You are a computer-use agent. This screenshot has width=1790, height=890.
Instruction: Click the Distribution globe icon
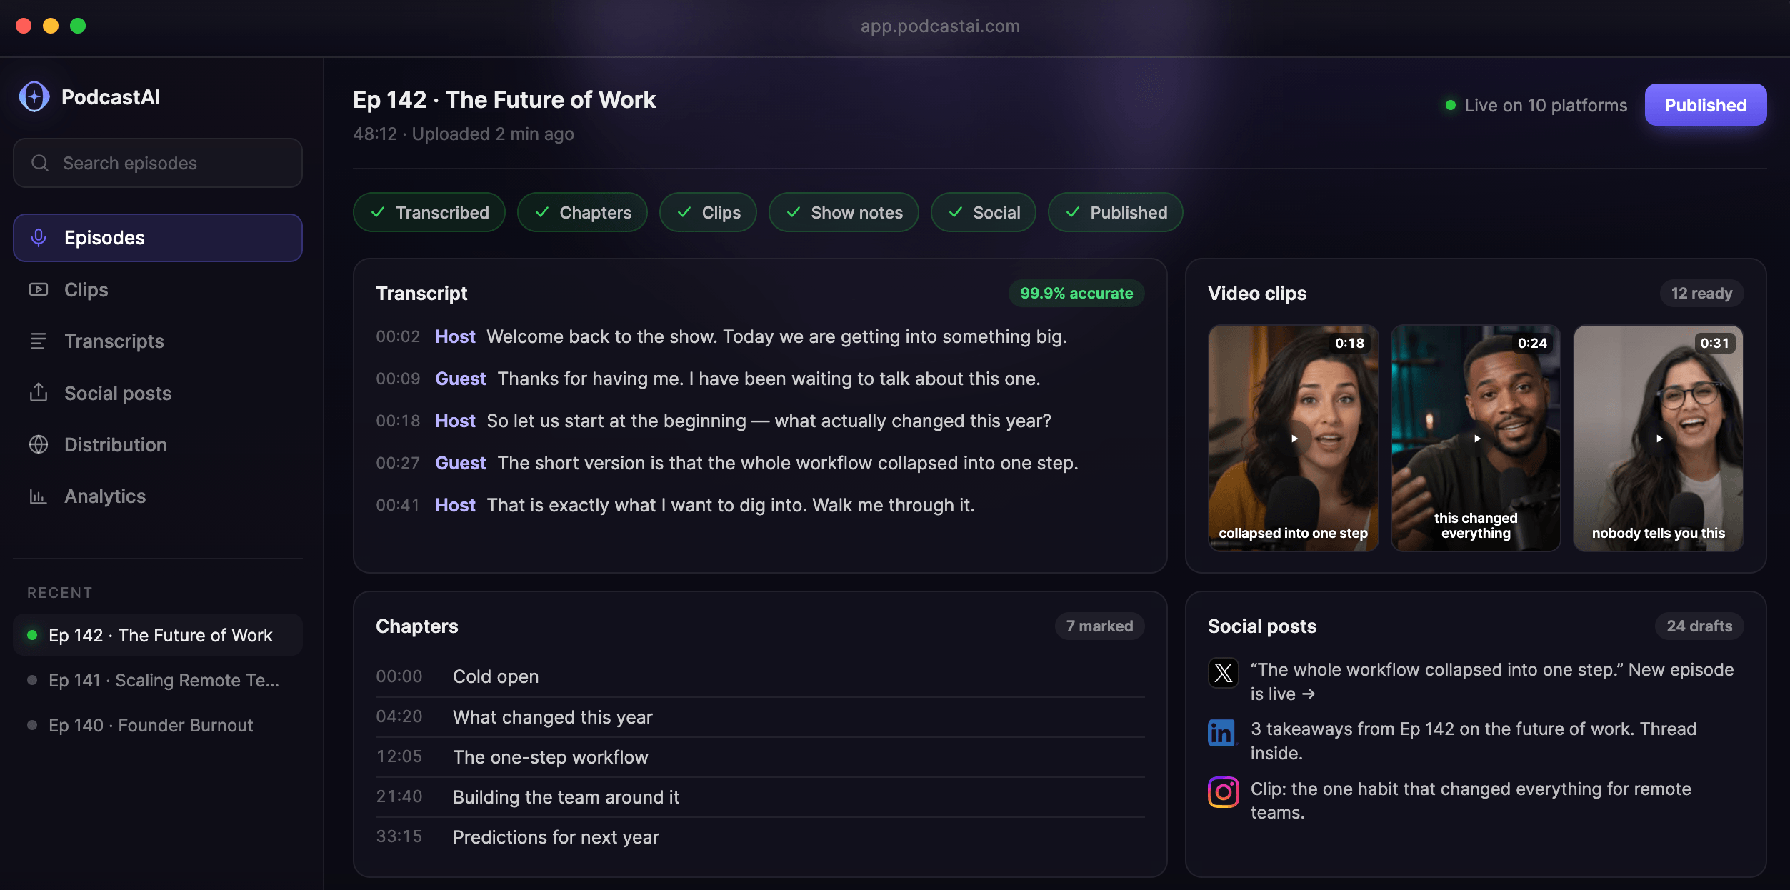pos(39,444)
